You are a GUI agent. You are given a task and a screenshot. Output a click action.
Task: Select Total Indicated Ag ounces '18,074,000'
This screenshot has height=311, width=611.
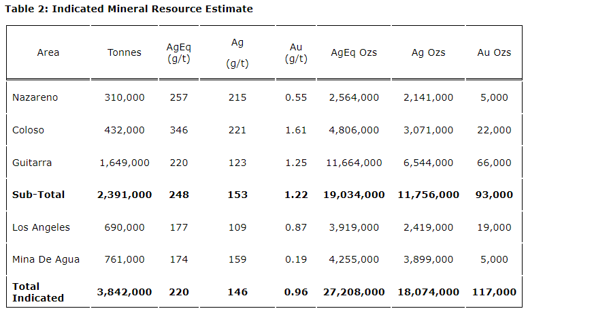[x=428, y=293]
